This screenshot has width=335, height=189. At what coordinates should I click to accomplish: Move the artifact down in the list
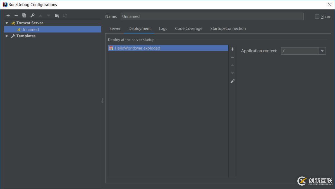click(x=233, y=73)
